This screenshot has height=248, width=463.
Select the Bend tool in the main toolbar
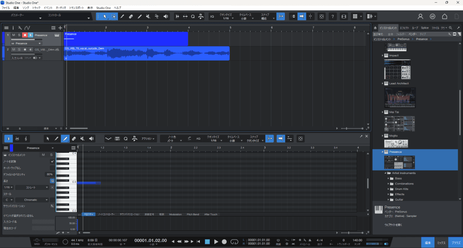pos(157,17)
